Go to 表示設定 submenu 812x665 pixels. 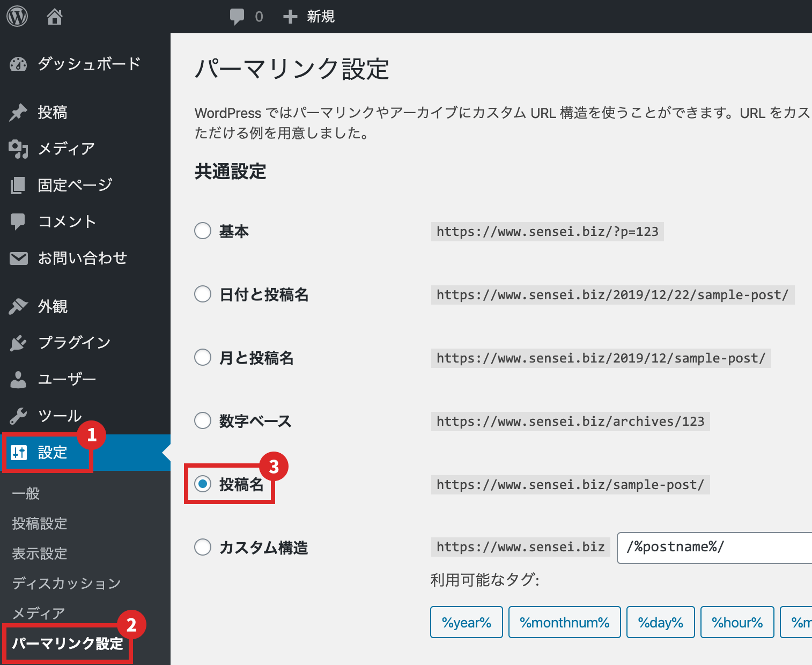[x=40, y=553]
